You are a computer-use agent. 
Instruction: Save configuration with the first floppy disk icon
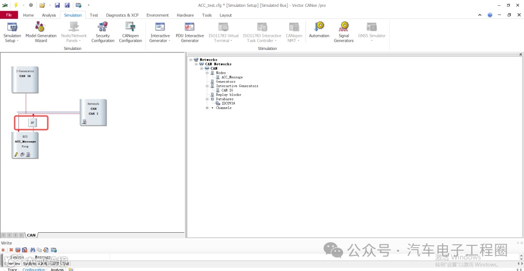(57, 5)
